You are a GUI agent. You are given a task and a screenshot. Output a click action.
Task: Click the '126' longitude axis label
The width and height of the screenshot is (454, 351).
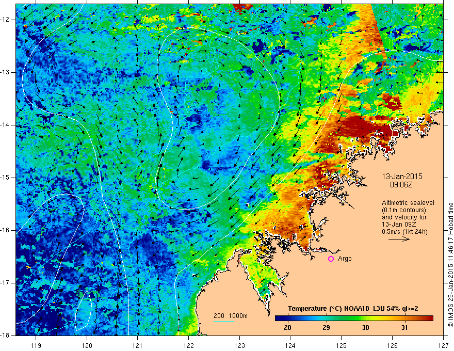[392, 345]
